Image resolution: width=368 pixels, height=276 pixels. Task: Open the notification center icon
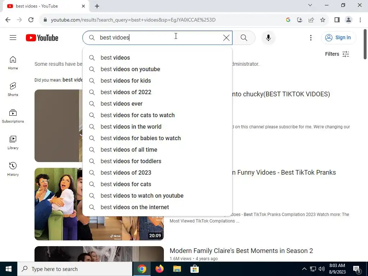click(x=356, y=269)
